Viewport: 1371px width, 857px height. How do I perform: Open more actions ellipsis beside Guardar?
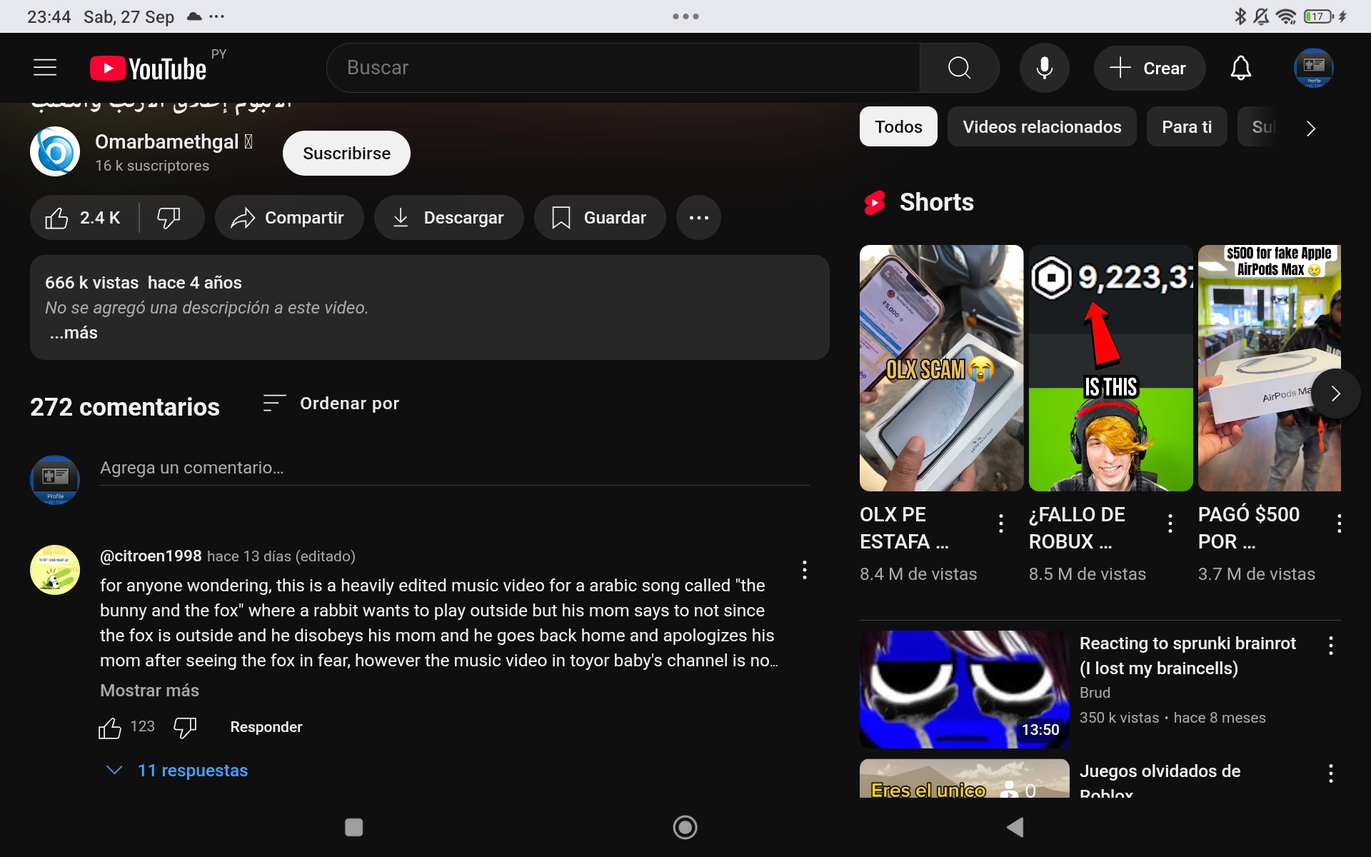(698, 218)
